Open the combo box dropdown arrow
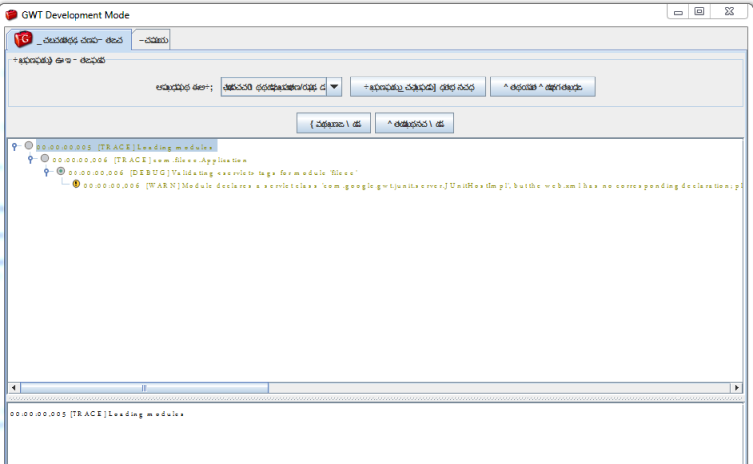The height and width of the screenshot is (464, 753). [x=334, y=87]
